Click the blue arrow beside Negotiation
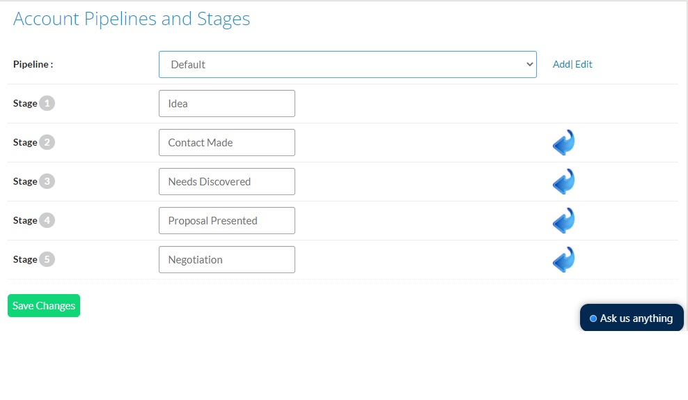The width and height of the screenshot is (688, 400). (564, 259)
